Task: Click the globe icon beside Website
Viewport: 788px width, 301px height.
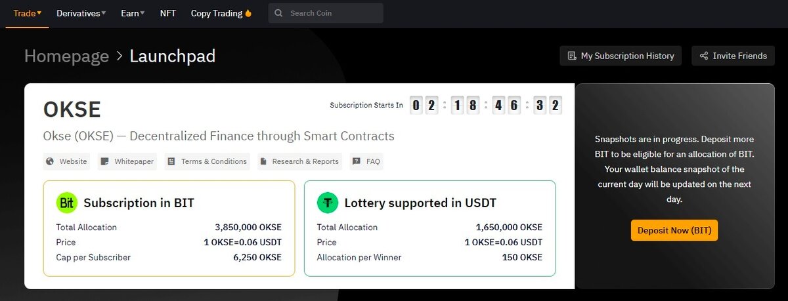Action: (50, 161)
